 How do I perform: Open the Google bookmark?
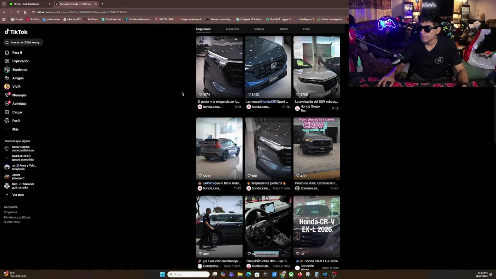(x=17, y=19)
